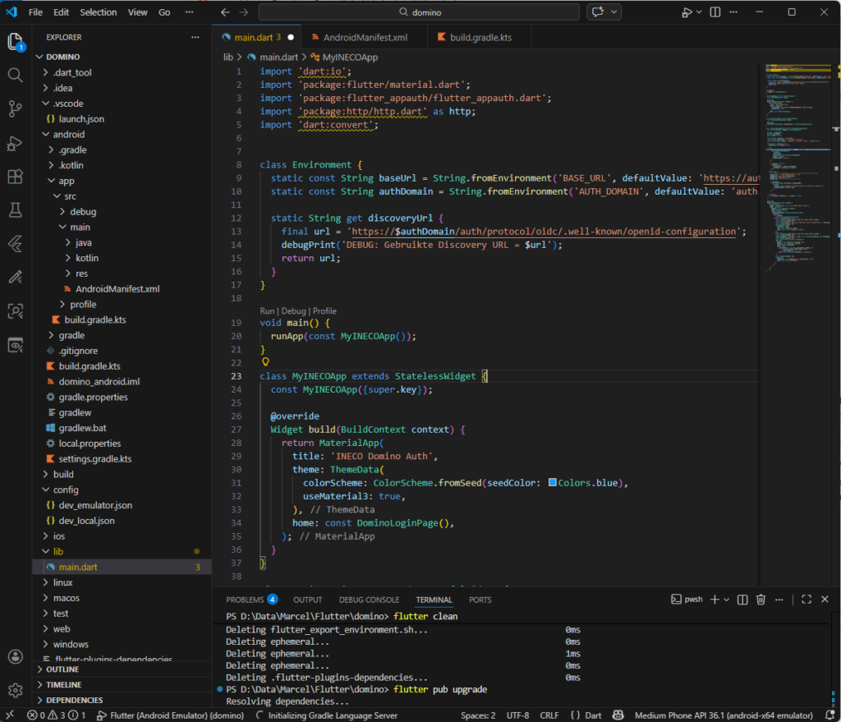Open the Run and Debug view
841x722 pixels.
click(x=15, y=143)
